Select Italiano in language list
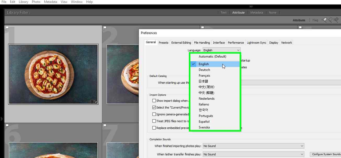Image resolution: width=341 pixels, height=158 pixels. [x=215, y=104]
